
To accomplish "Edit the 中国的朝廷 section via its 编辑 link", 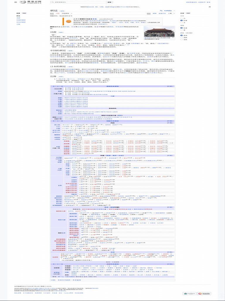I will (70, 51).
